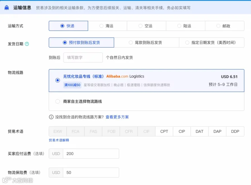
Task: Select 海运 shipping method
Action: point(107,26)
